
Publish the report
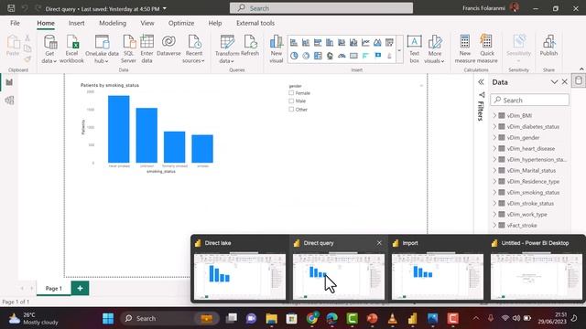(x=548, y=46)
